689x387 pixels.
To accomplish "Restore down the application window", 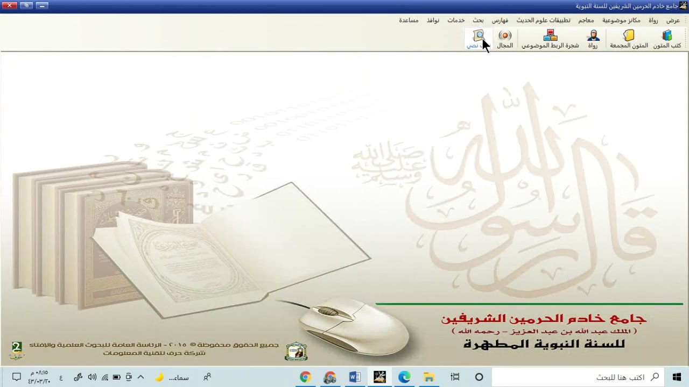I will point(26,5).
